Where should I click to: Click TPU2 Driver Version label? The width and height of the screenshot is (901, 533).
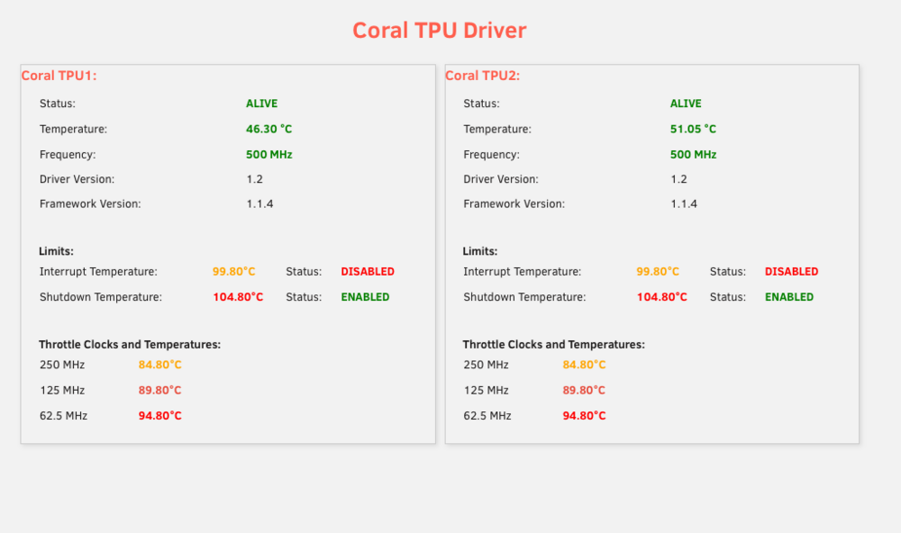pos(501,179)
